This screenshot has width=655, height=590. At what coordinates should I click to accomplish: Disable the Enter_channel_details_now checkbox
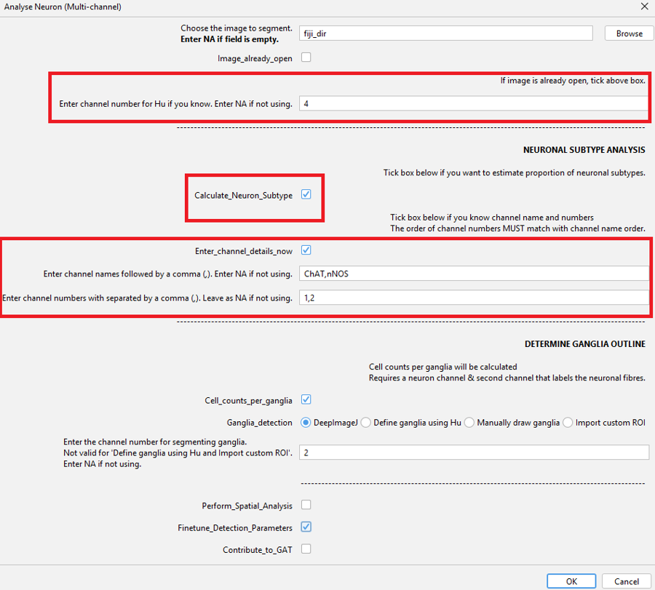click(306, 250)
